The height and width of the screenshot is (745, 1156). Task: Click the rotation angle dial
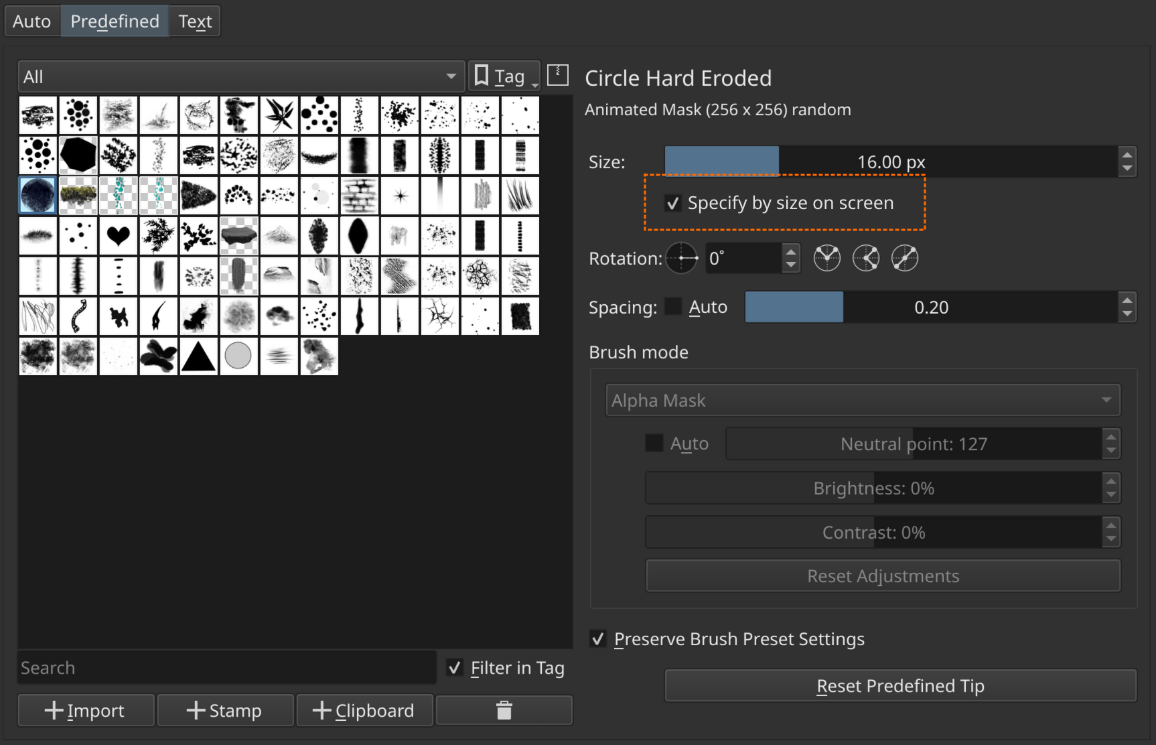682,259
